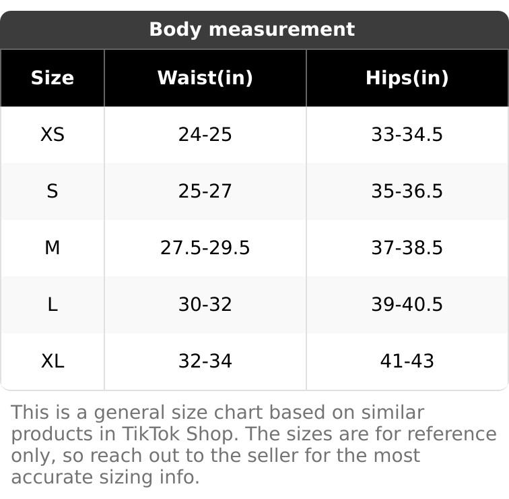
Task: Click the 39-40.5 hips value
Action: [407, 305]
